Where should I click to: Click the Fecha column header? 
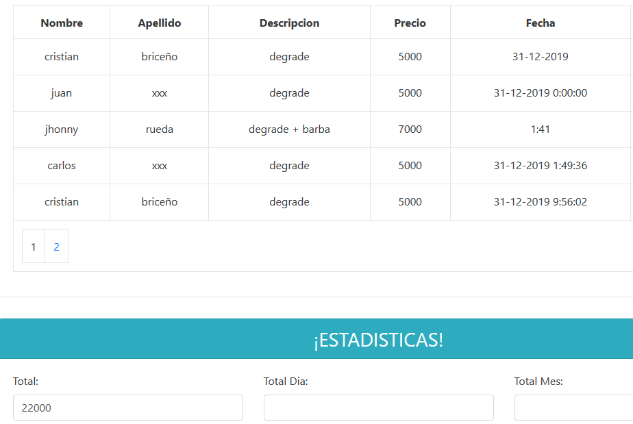(541, 23)
